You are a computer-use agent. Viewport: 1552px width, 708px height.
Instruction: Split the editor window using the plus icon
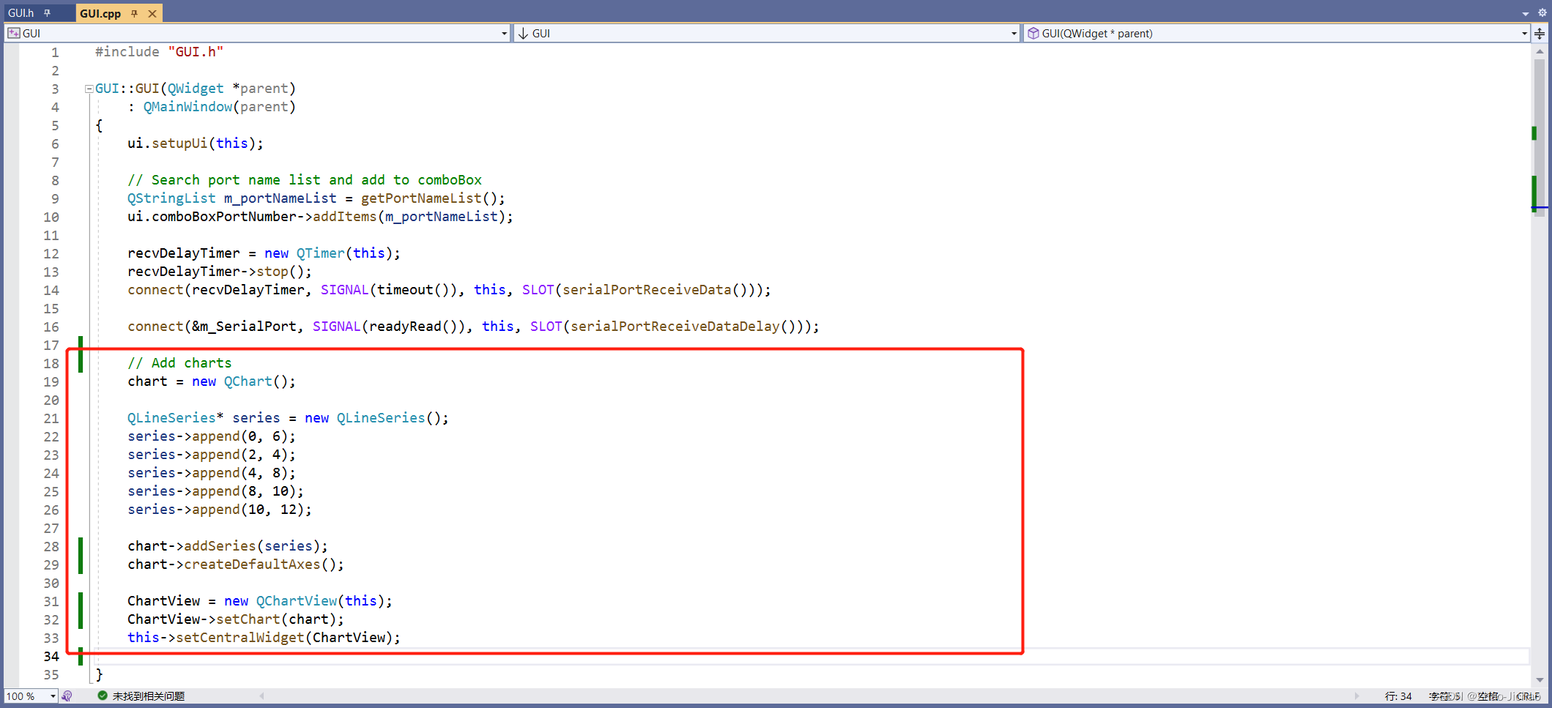[1540, 34]
